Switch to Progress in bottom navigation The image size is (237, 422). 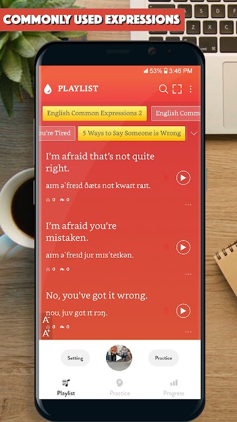pos(174,388)
